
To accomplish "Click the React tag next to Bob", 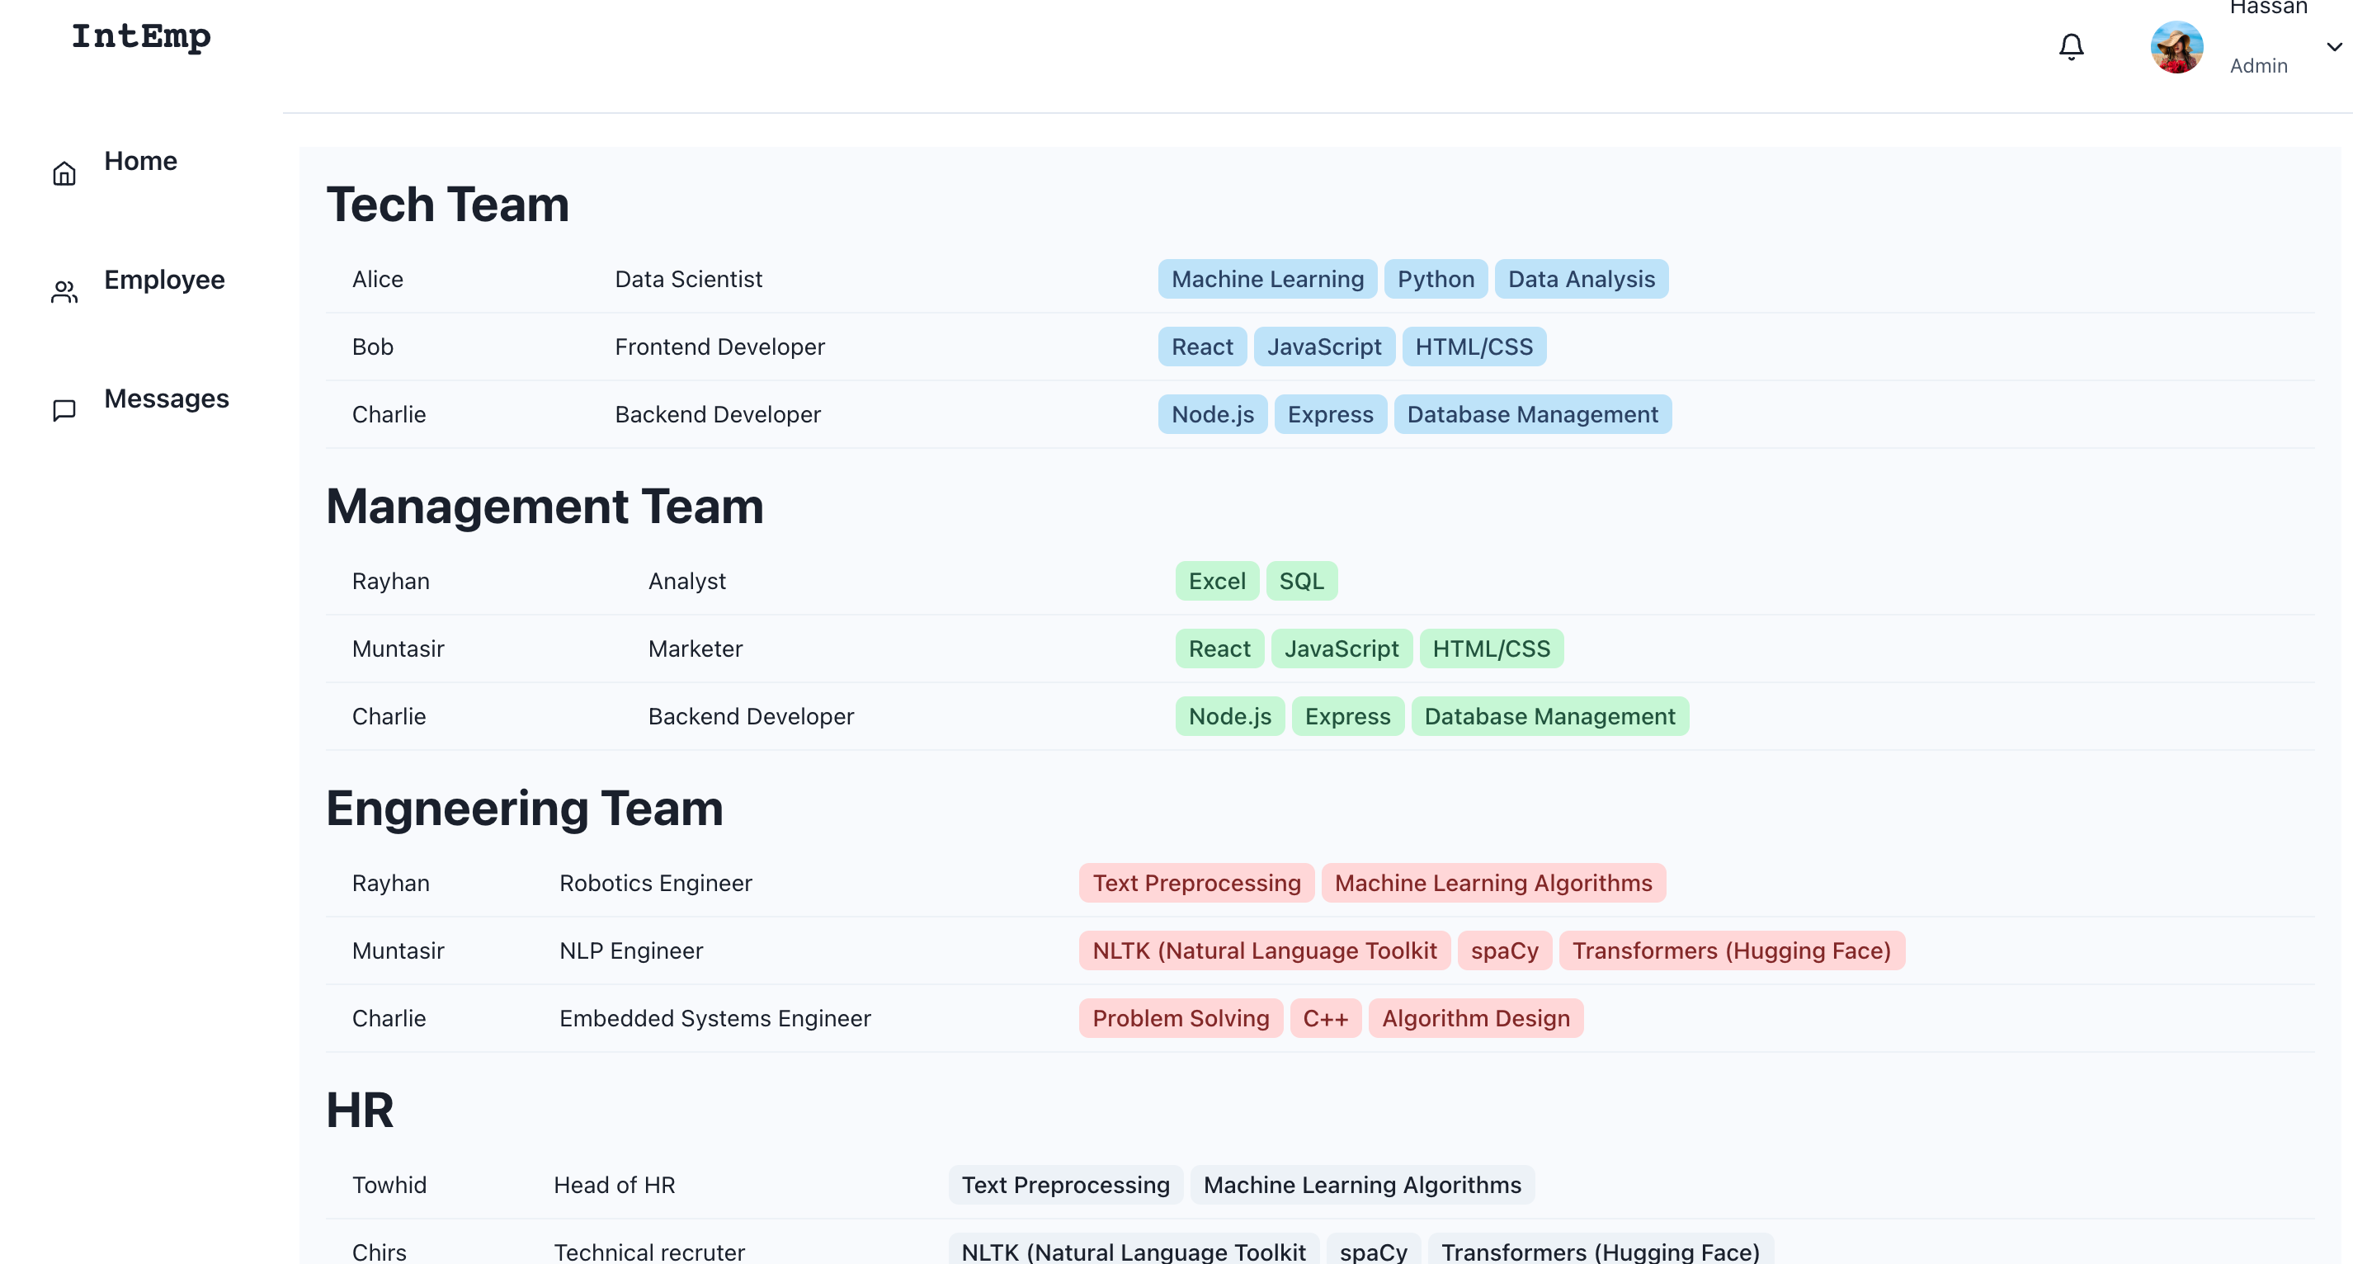I will pos(1201,347).
